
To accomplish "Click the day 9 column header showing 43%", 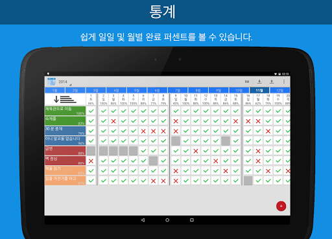I will [176, 99].
